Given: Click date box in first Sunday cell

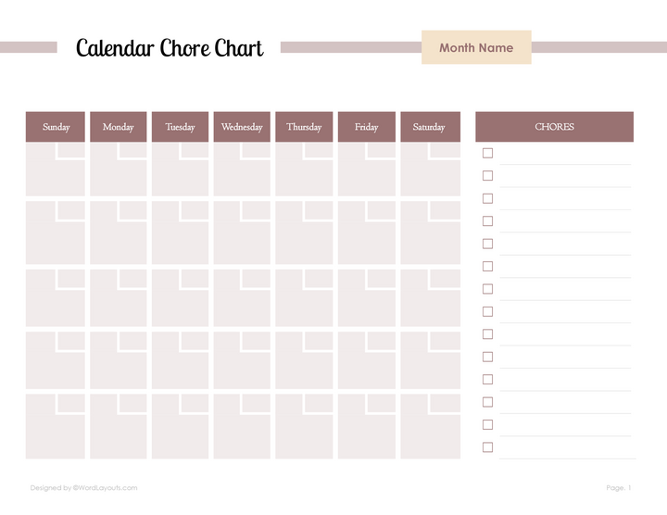Looking at the screenshot, I should [x=71, y=150].
